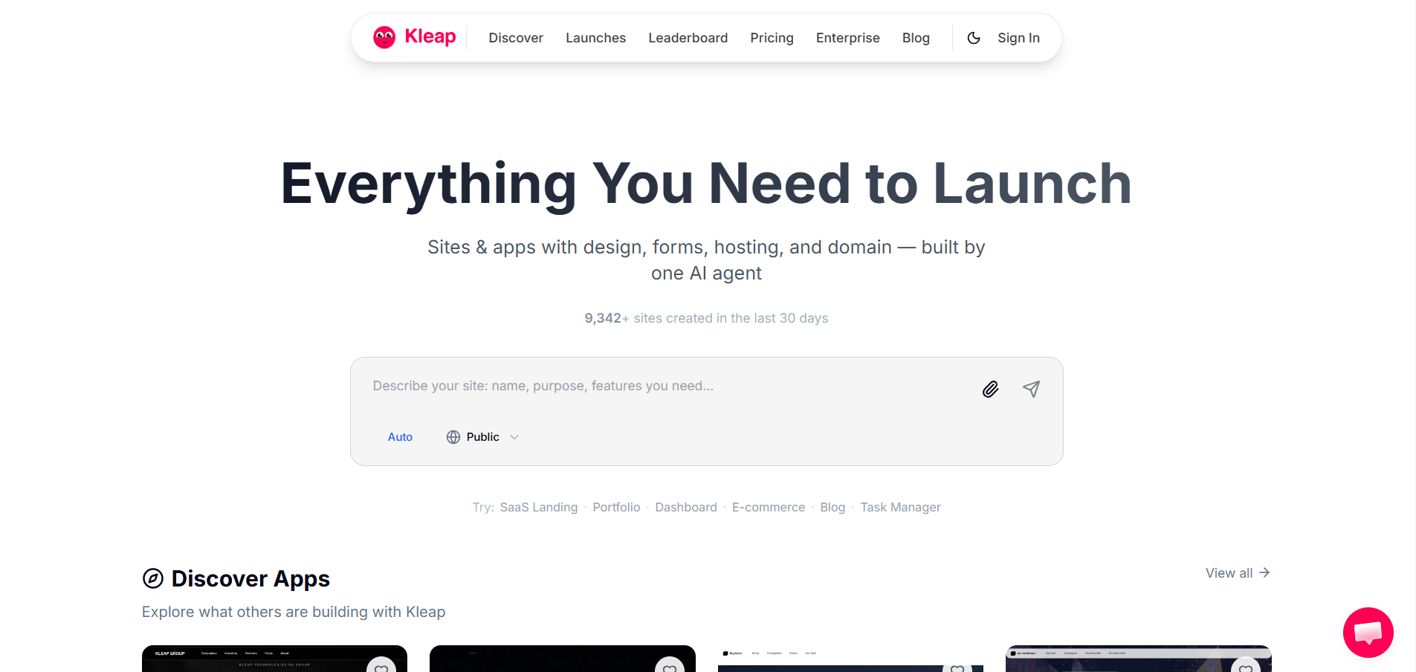
Task: Select the Enterprise nav item
Action: click(847, 37)
